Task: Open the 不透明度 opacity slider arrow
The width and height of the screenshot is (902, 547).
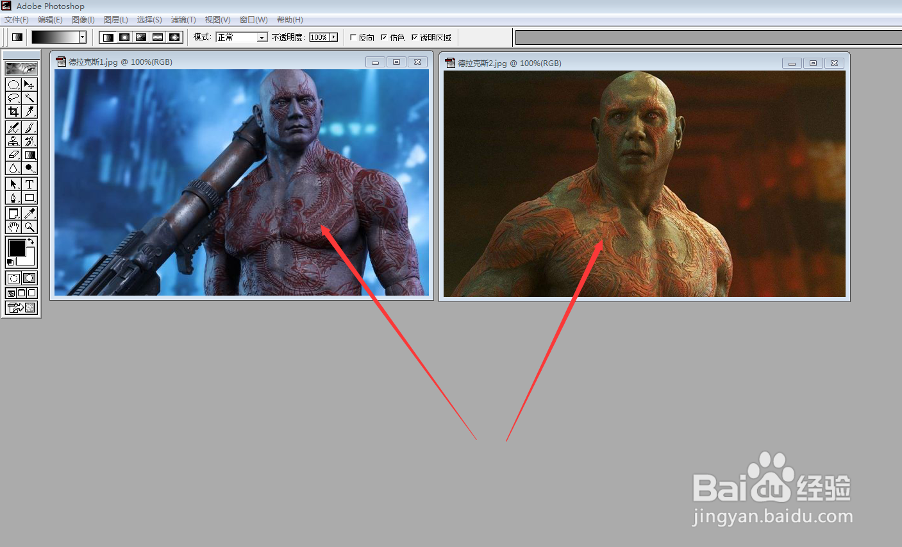Action: click(333, 37)
